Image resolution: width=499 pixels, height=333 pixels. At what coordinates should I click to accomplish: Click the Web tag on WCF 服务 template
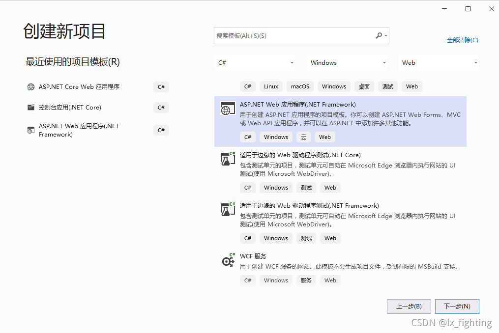pos(330,280)
